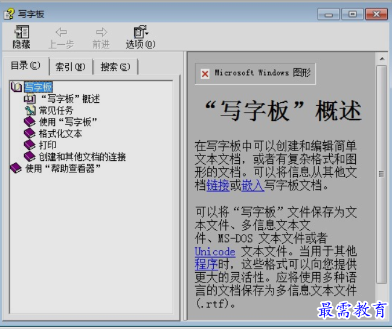The height and width of the screenshot is (329, 392).
Task: Expand the purple book beside 格式化文本
Action: click(30, 134)
